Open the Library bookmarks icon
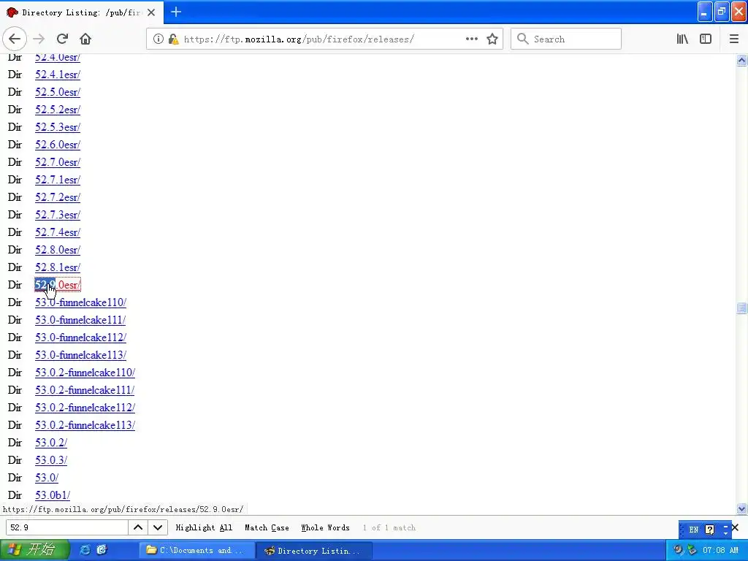Viewport: 748px width, 561px height. 682,39
